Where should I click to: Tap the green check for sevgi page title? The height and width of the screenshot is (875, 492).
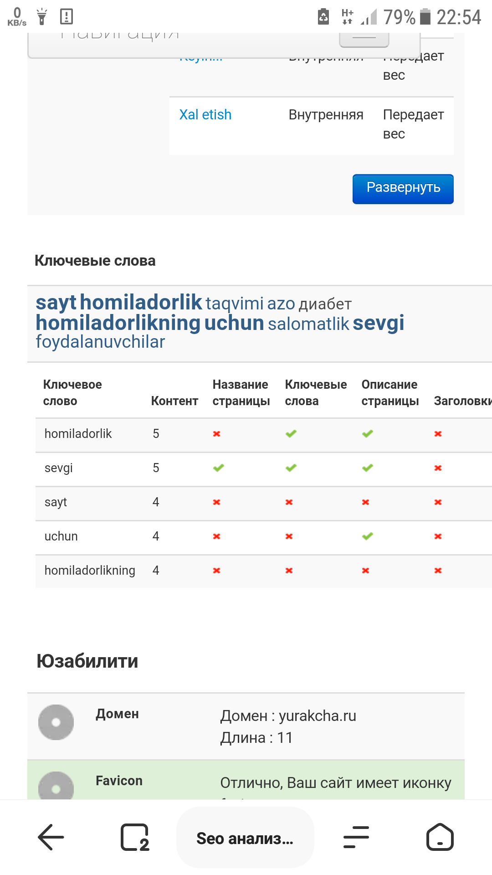(x=219, y=468)
